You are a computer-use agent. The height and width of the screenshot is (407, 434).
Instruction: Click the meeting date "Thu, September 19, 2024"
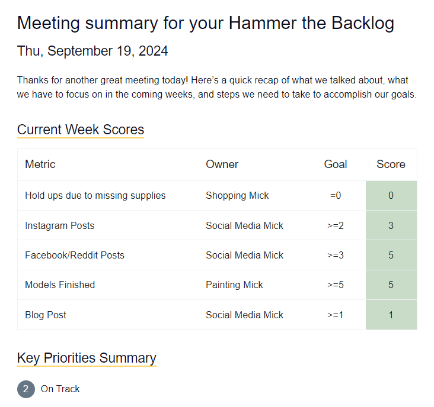(x=92, y=51)
